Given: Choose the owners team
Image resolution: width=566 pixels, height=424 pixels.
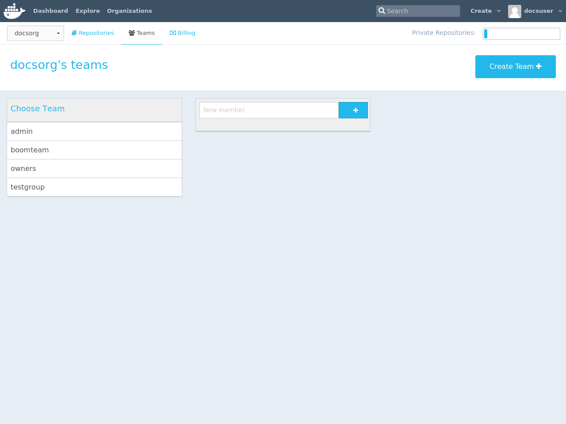Looking at the screenshot, I should coord(94,169).
